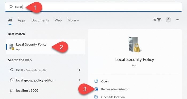The image size is (187, 99).
Task: Expand the More dropdown
Action: tap(73, 20)
